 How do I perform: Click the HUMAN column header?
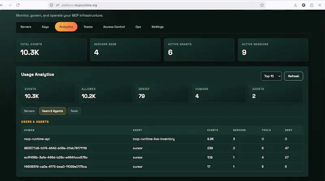[x=29, y=130]
